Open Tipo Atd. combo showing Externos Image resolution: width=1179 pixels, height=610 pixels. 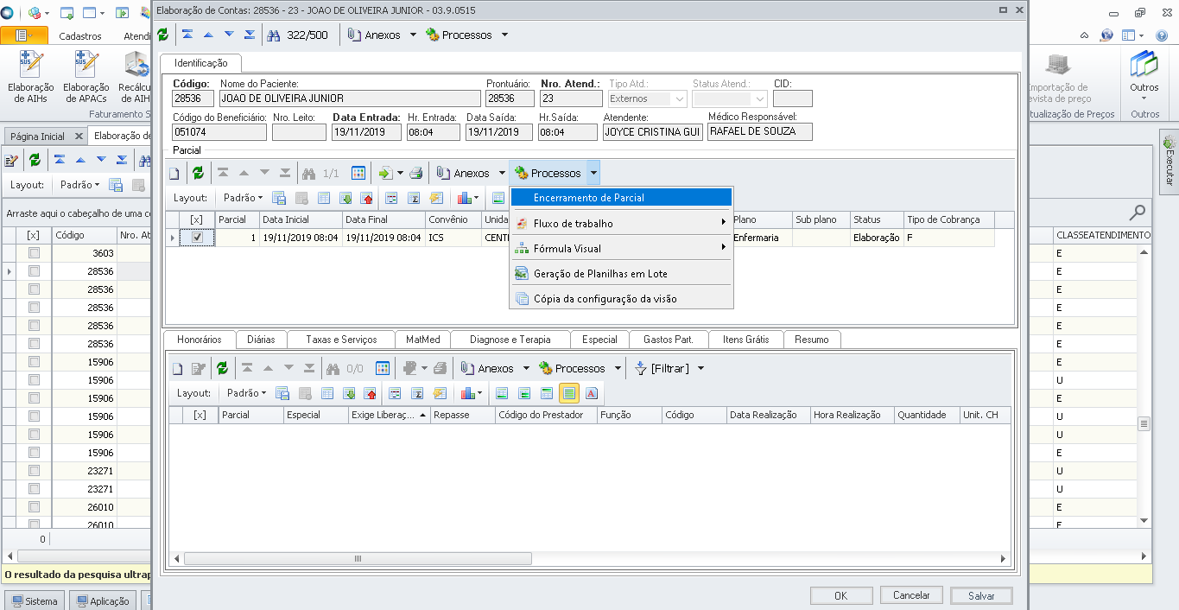pos(647,98)
